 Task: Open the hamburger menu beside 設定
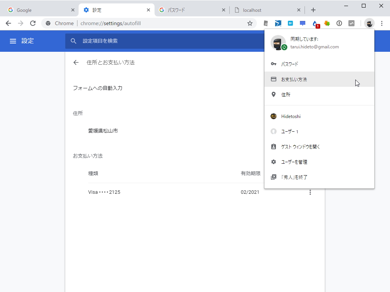click(13, 41)
